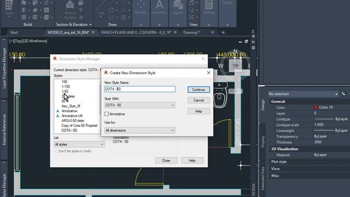This screenshot has height=197, width=350.
Task: Select the Space tool icon
Action: (x=35, y=17)
